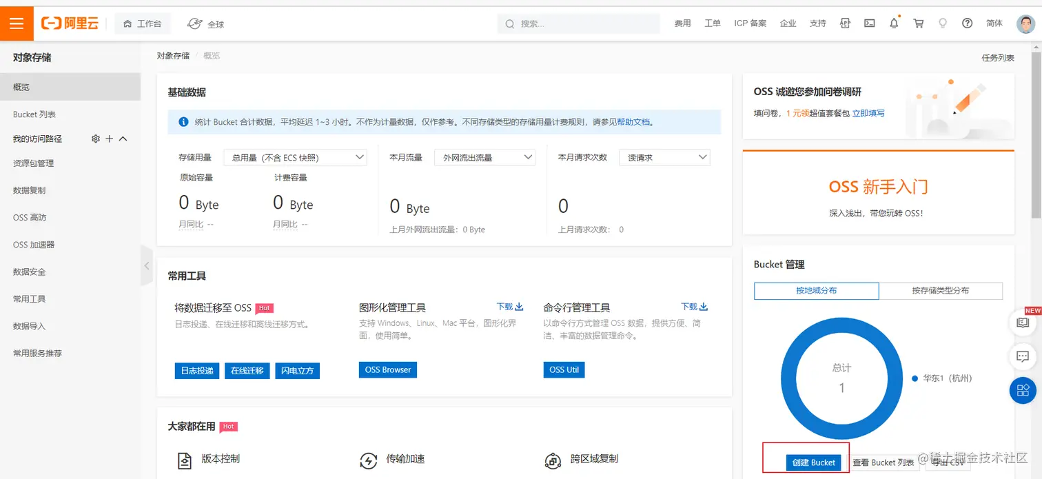This screenshot has width=1042, height=479.
Task: Open 费用 in the top bar
Action: point(683,23)
